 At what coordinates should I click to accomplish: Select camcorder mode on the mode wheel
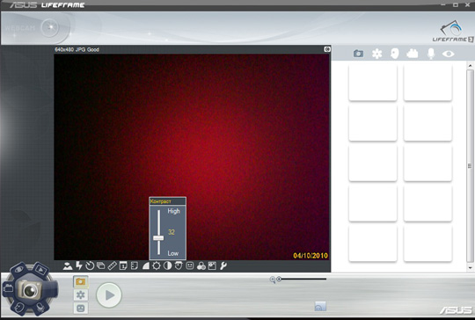8,287
